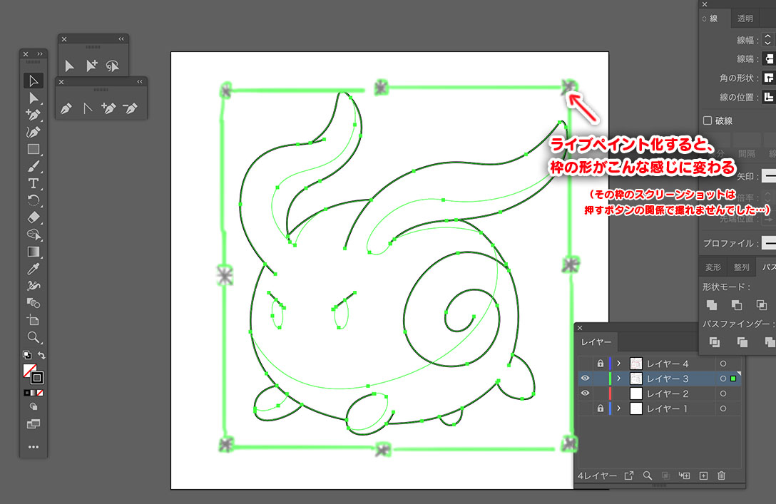Switch to the 透明 transparency tab
Image resolution: width=776 pixels, height=504 pixels.
tap(745, 19)
